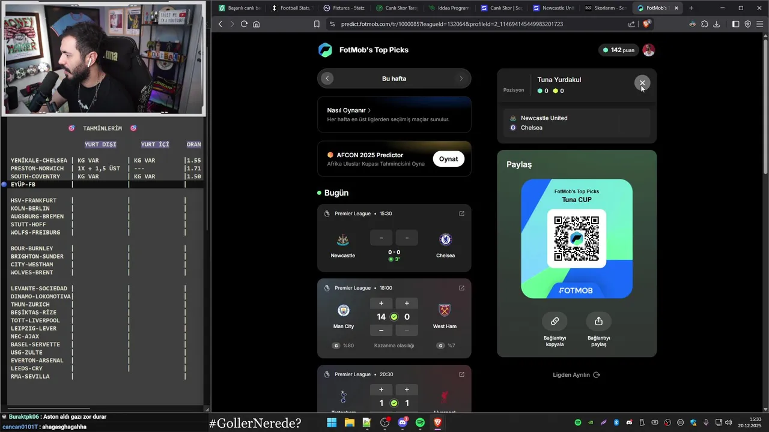Click Brave browser taskbar icon
Image resolution: width=769 pixels, height=432 pixels.
pos(437,423)
